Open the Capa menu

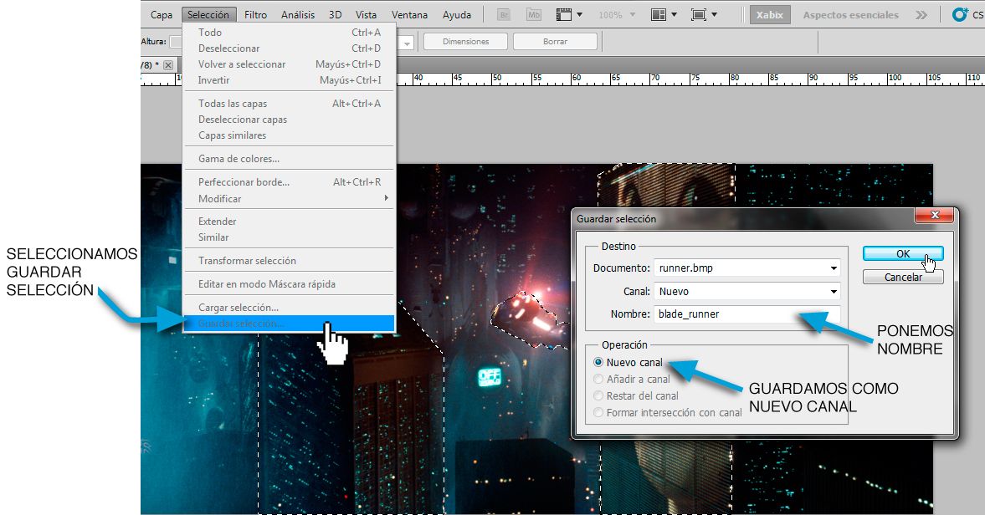161,14
